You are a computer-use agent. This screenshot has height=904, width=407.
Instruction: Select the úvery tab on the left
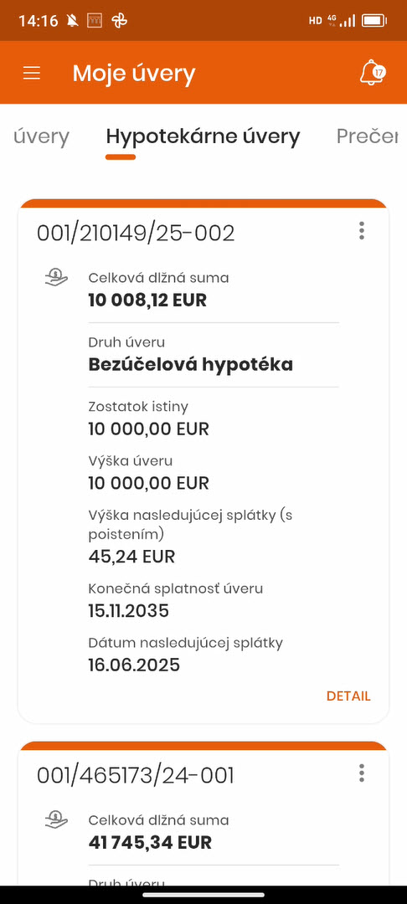(42, 136)
